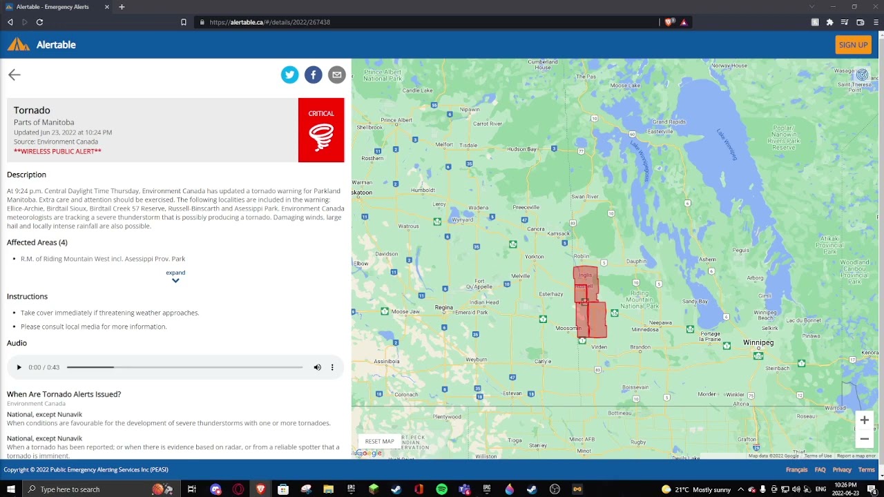This screenshot has width=884, height=497.
Task: Click Report a map error link
Action: (x=856, y=456)
